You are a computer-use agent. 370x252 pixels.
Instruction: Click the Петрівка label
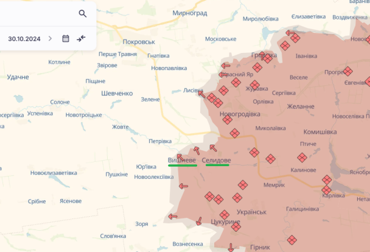click(160, 141)
